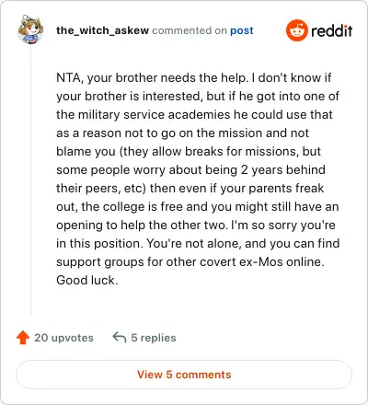Screen dimensions: 368x405
Task: Click the "Good luck." closing line
Action: 87,280
